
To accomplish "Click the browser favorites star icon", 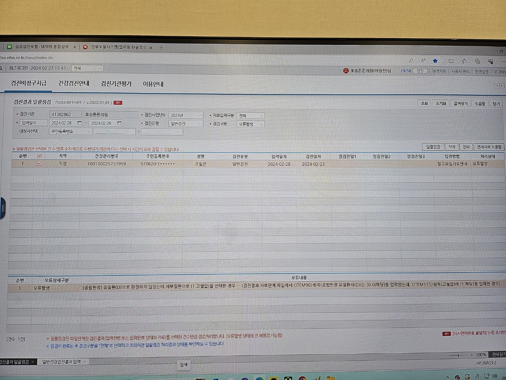I will point(435,61).
